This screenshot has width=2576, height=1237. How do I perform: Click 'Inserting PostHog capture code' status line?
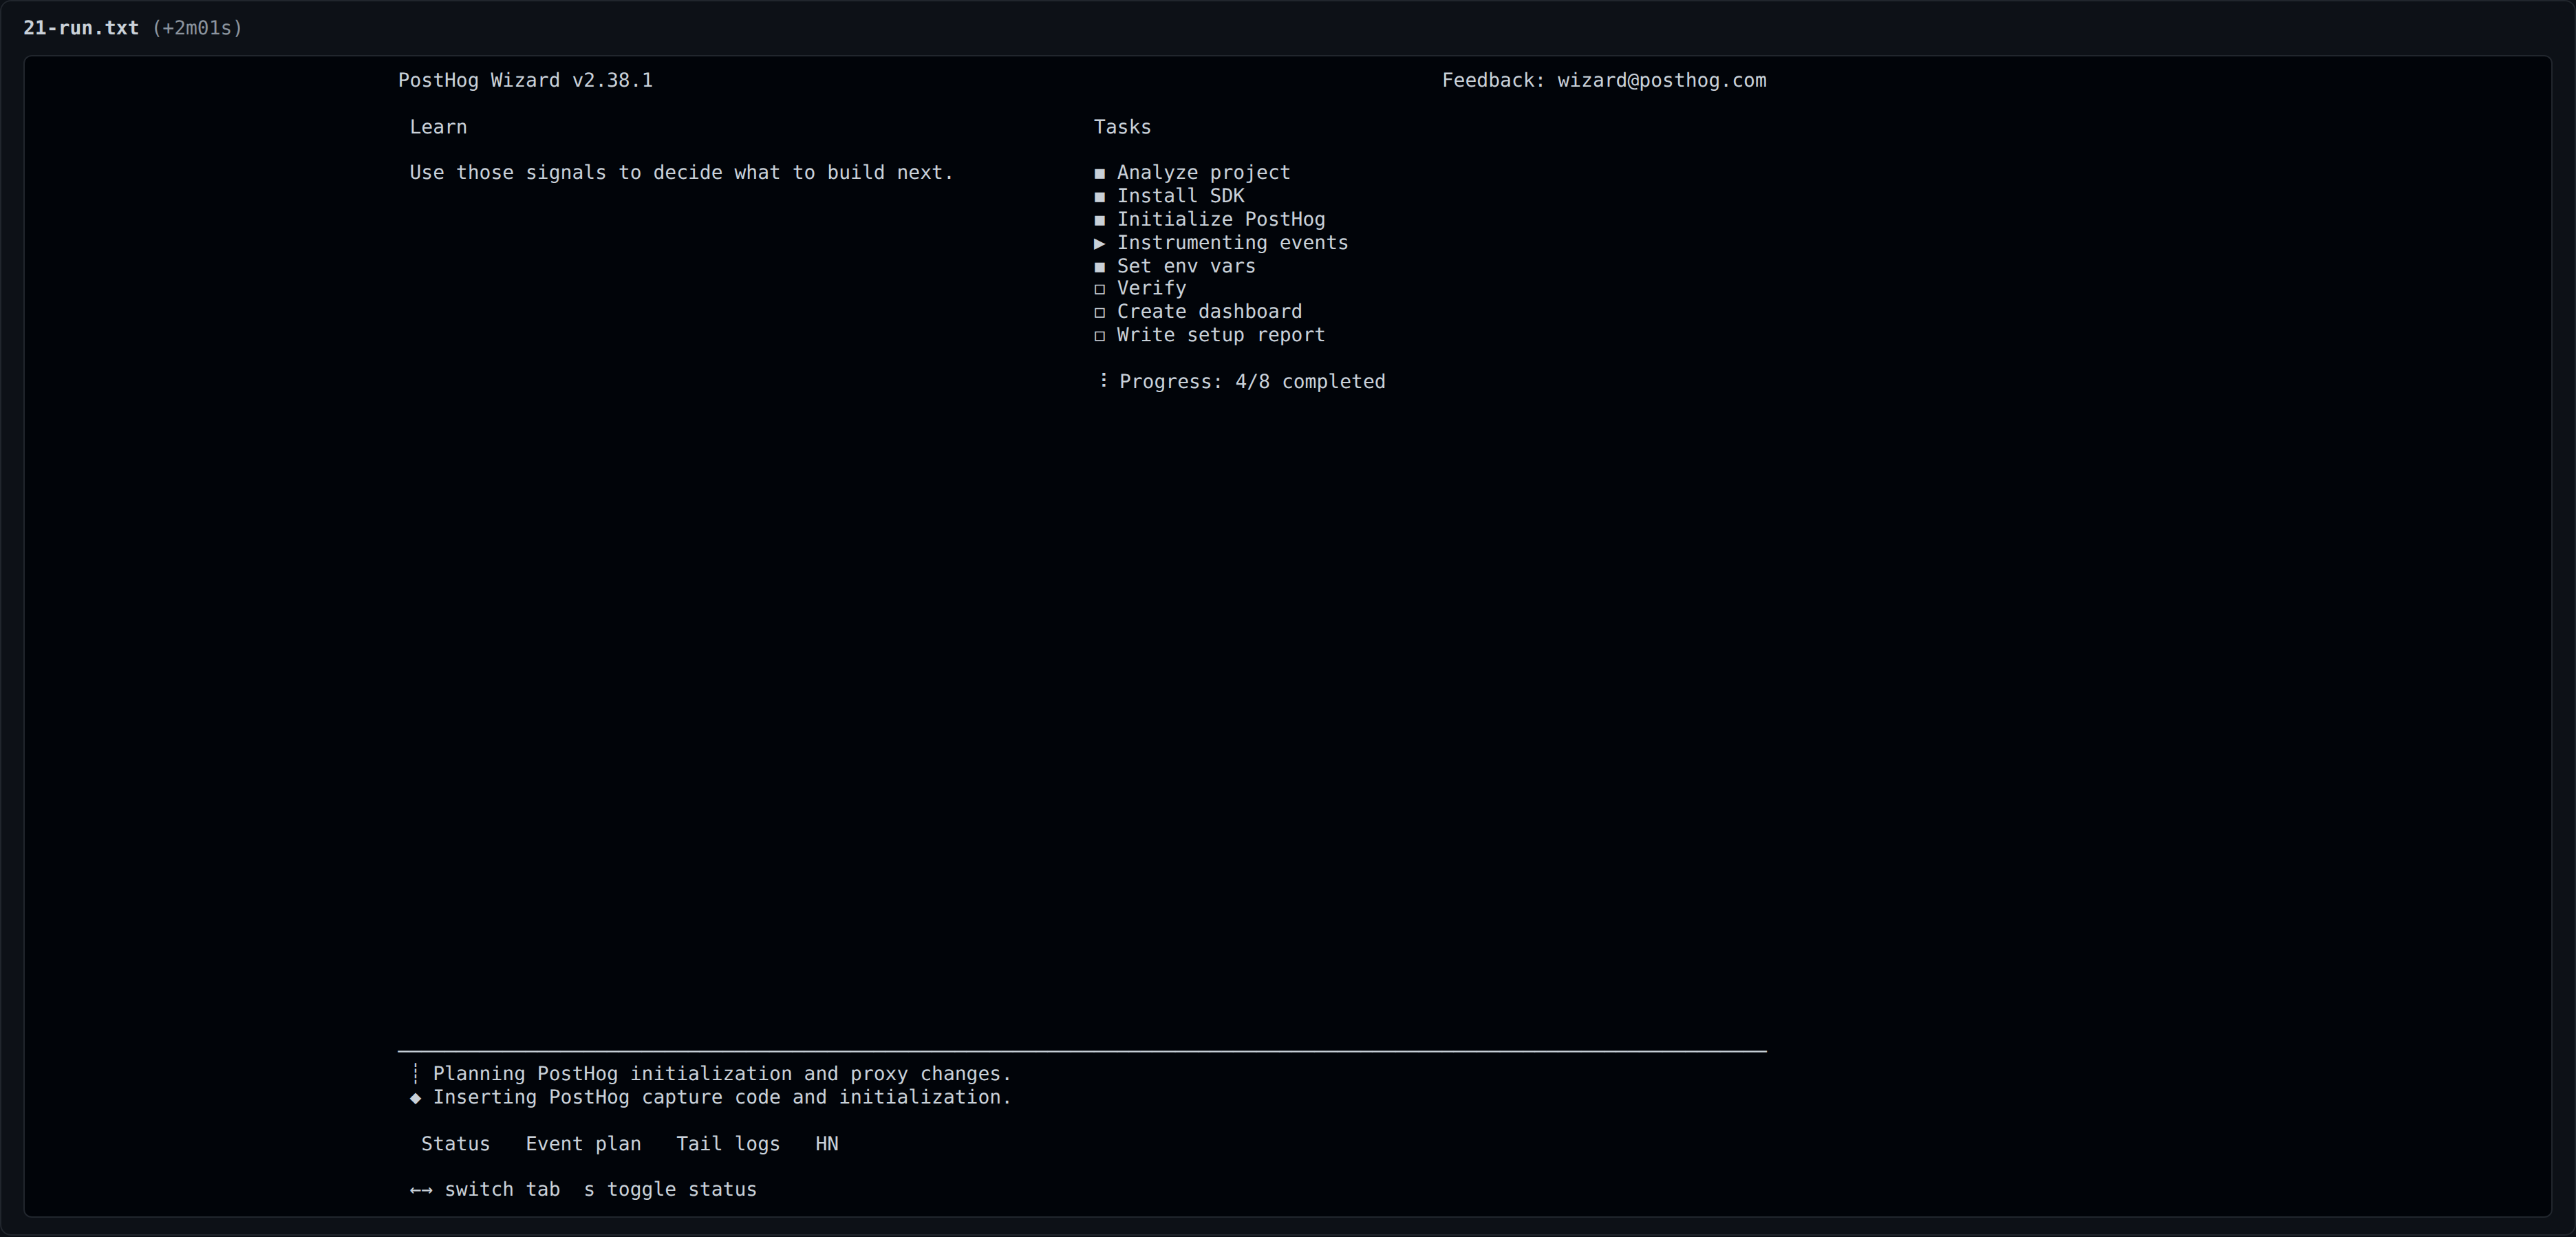(x=722, y=1097)
